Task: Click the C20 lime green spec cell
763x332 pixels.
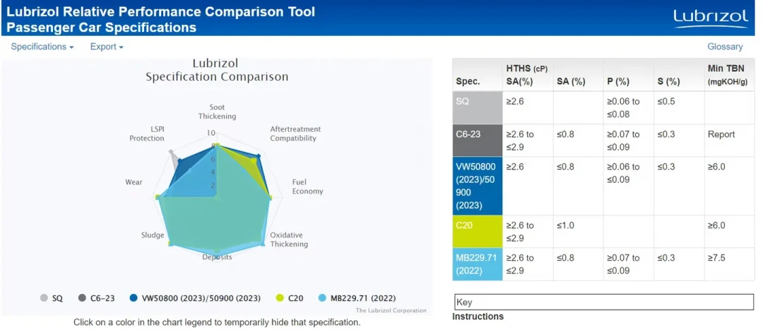Action: (478, 231)
